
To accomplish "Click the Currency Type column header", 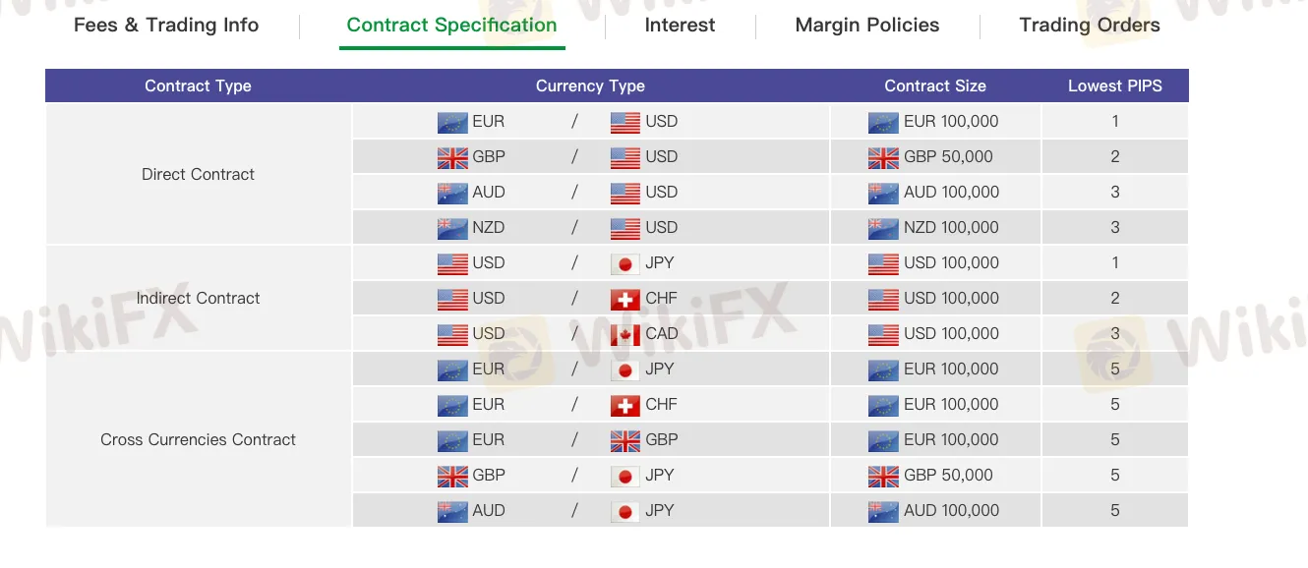I will coord(590,85).
